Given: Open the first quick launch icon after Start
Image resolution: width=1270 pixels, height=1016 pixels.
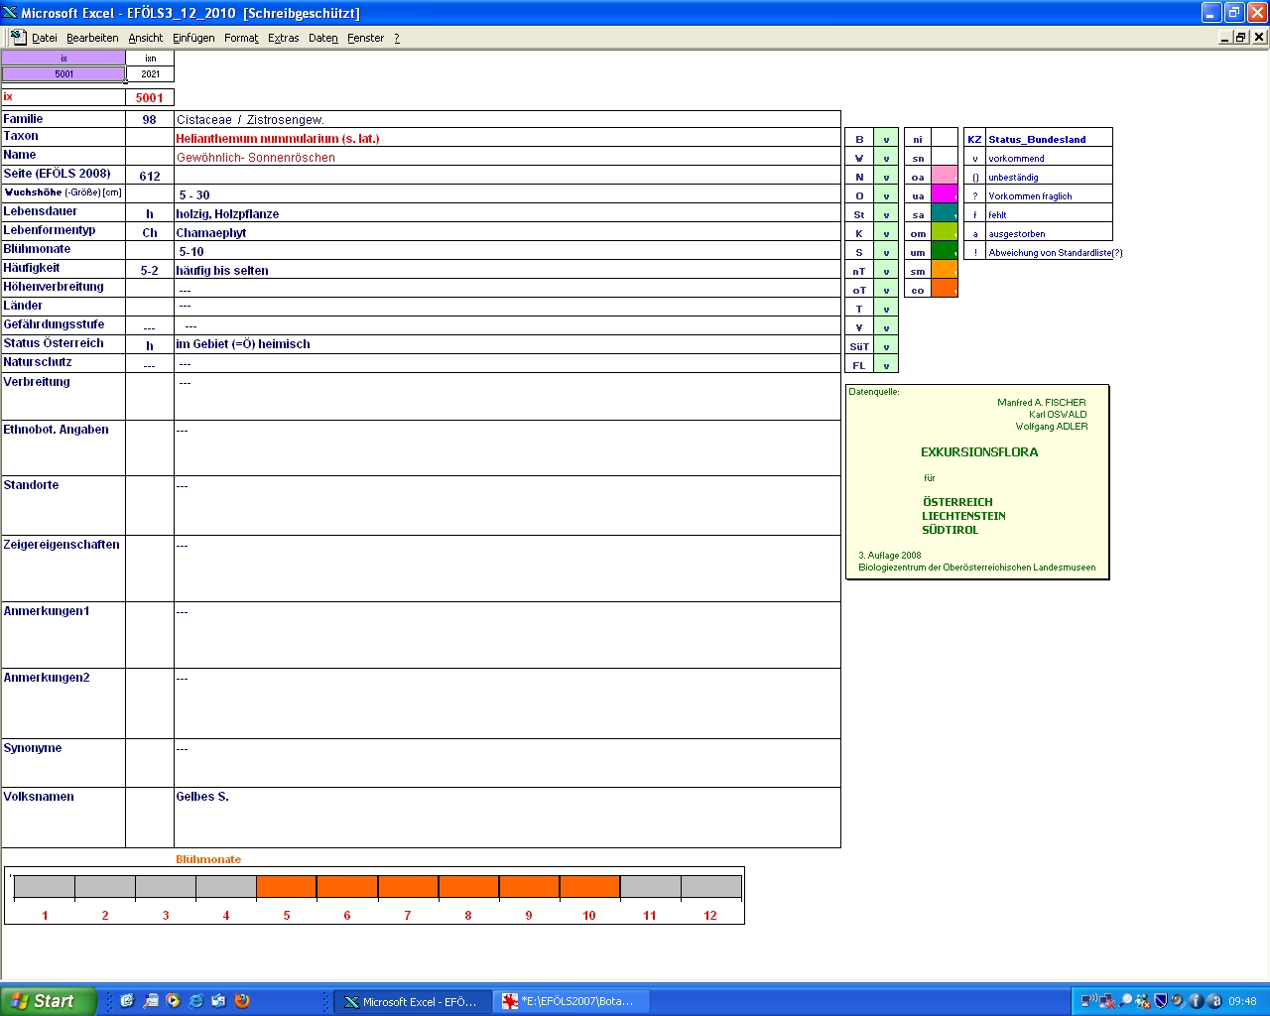Looking at the screenshot, I should 127,1001.
